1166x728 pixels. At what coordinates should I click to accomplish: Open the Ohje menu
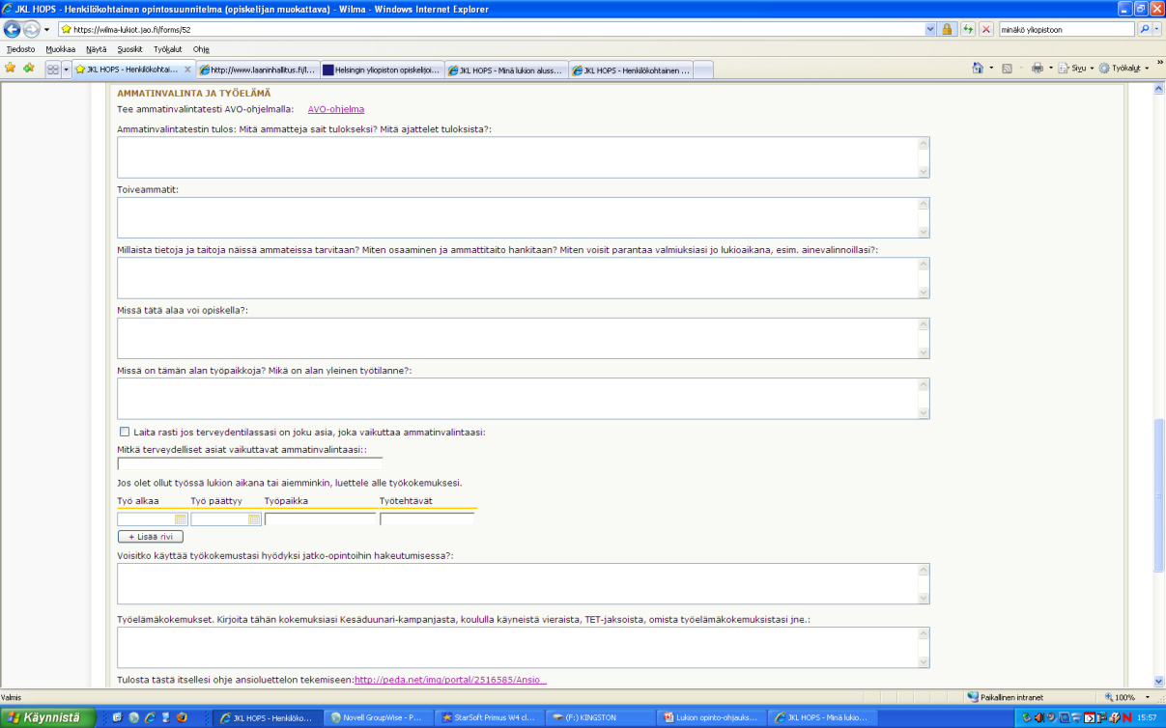[201, 48]
